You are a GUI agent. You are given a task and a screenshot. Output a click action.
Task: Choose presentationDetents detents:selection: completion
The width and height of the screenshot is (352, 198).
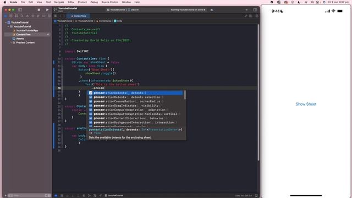tap(135, 97)
